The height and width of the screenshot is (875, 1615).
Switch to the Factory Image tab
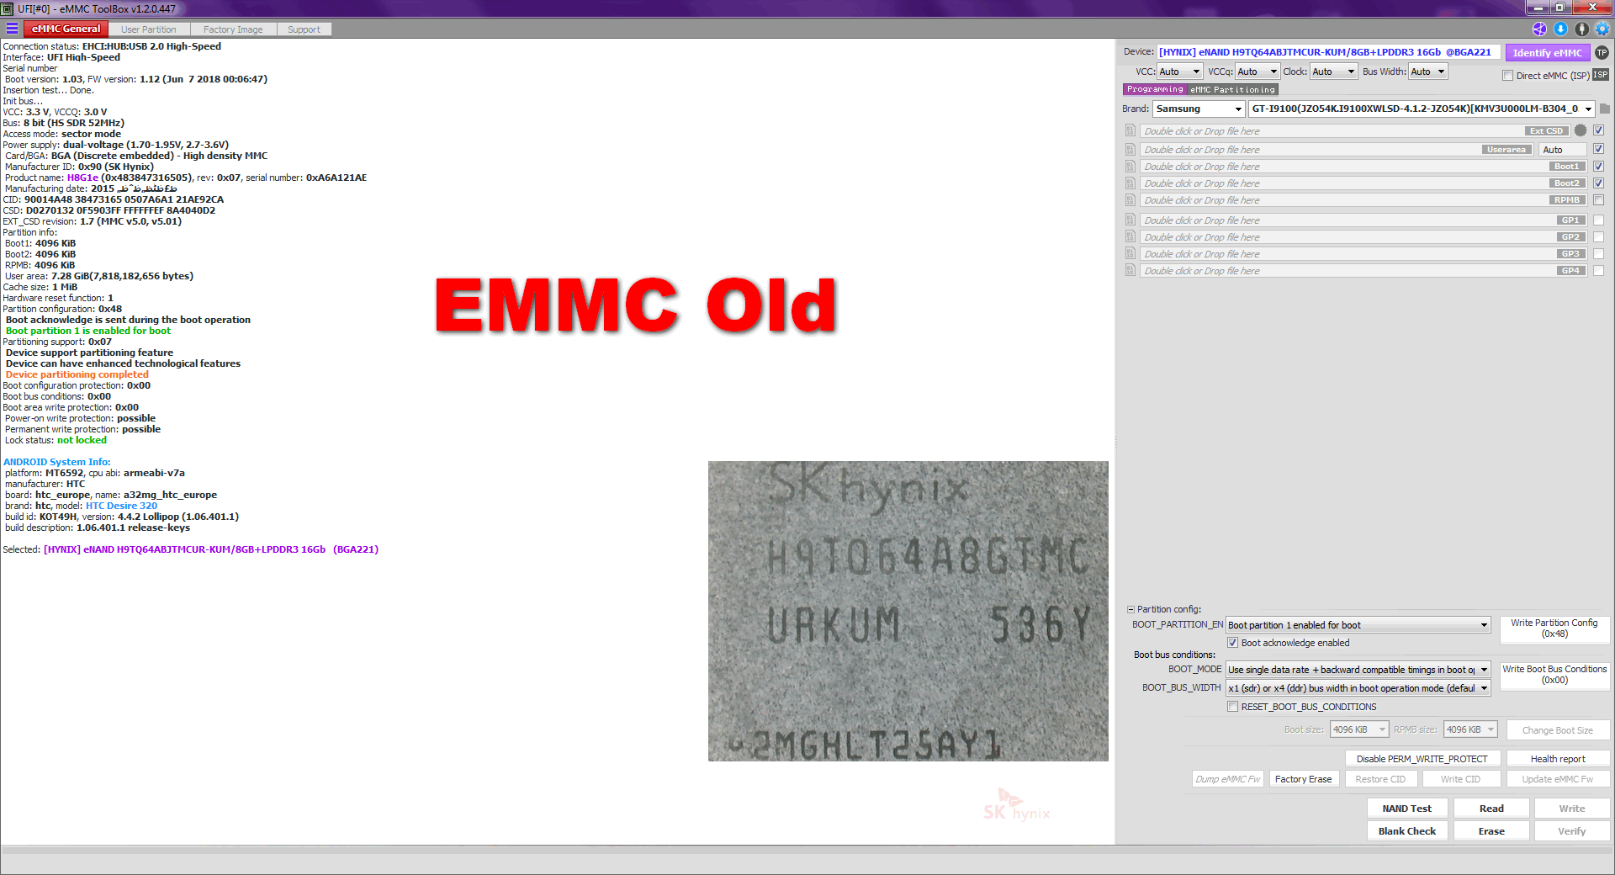pos(233,29)
